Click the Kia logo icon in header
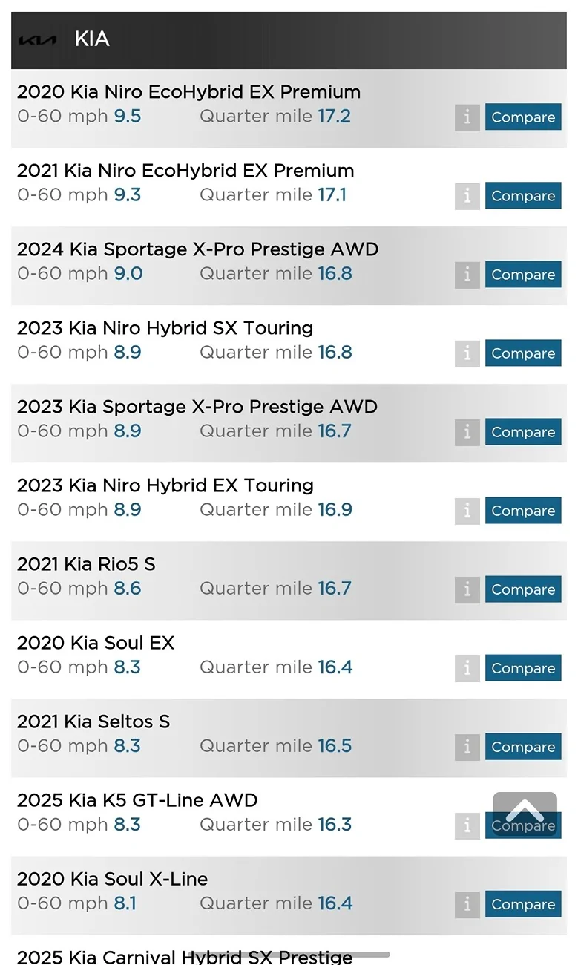The width and height of the screenshot is (578, 965). point(36,40)
